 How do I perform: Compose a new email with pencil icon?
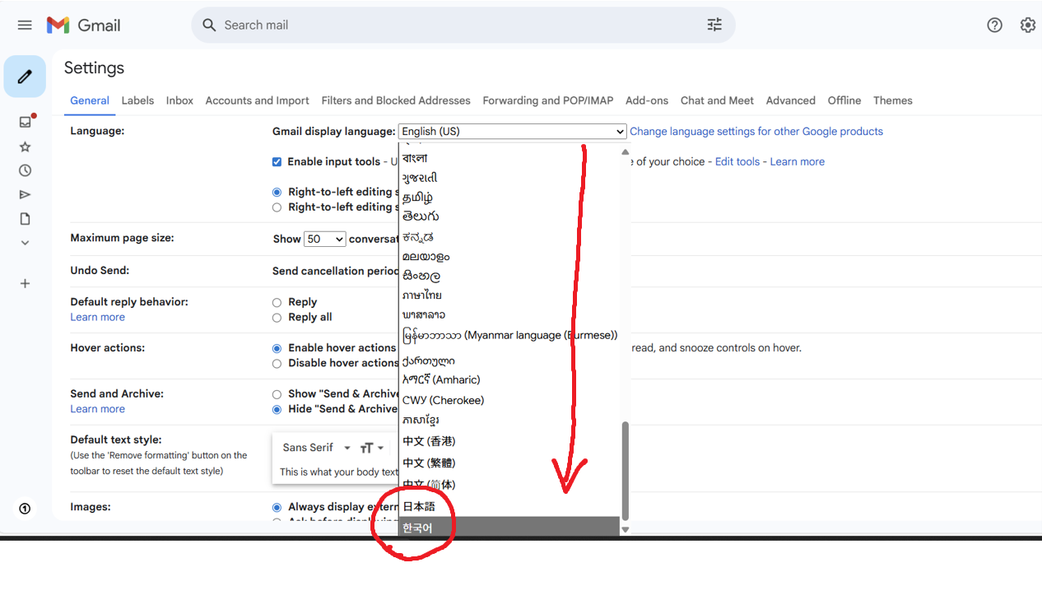25,77
